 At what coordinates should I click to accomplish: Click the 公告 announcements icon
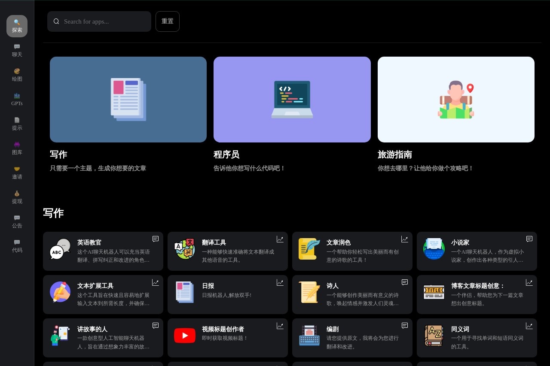pos(17,221)
